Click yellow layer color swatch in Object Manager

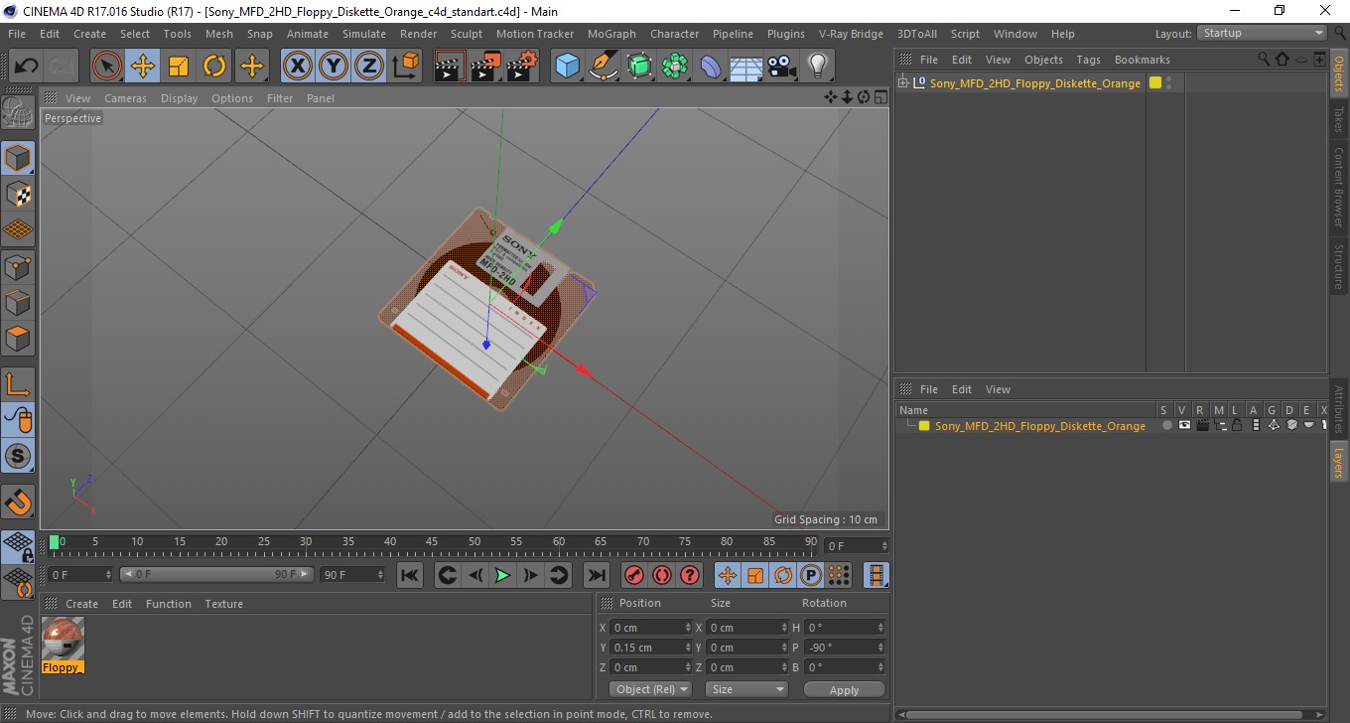(x=1154, y=83)
